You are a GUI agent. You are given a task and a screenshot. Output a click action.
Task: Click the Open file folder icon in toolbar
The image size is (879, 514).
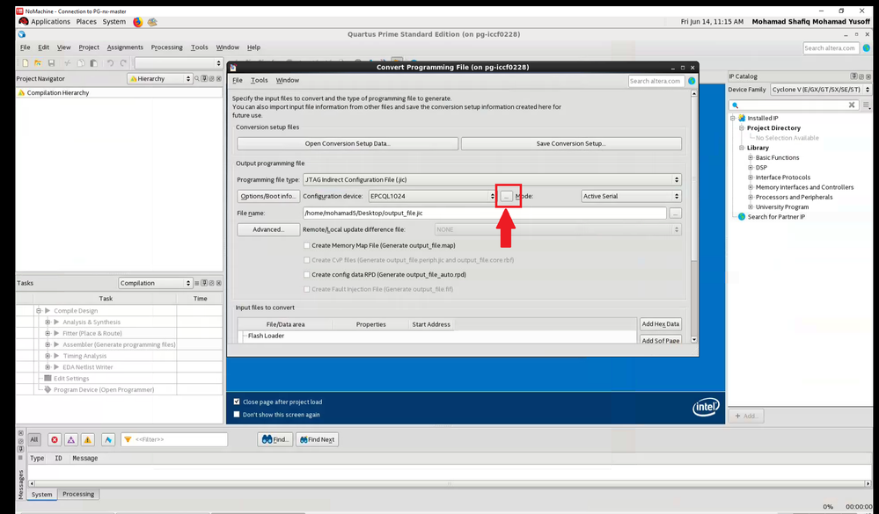[38, 63]
